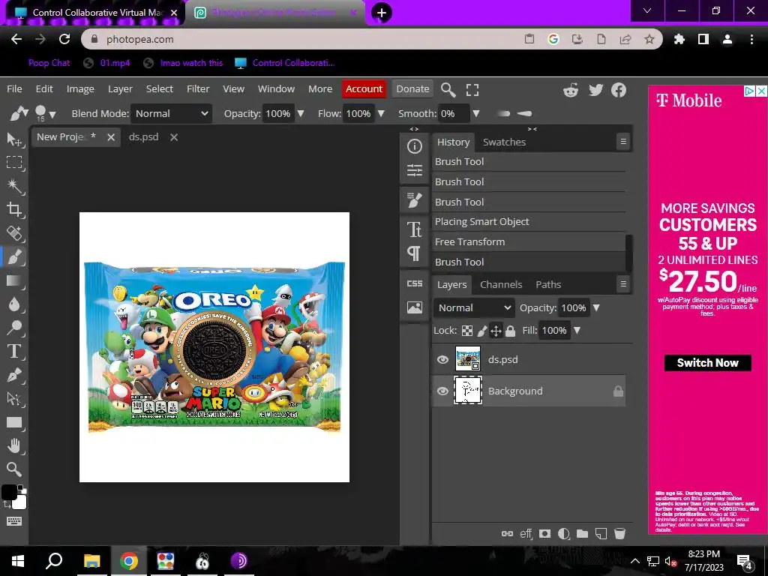Open the layer blend mode Normal dropdown
The width and height of the screenshot is (768, 576).
pyautogui.click(x=474, y=307)
